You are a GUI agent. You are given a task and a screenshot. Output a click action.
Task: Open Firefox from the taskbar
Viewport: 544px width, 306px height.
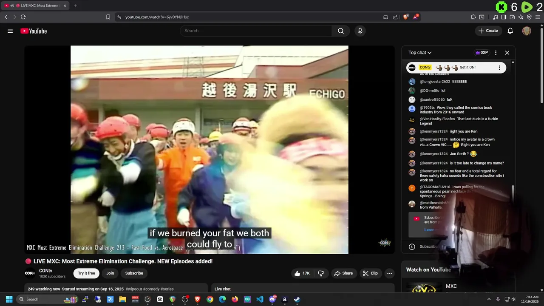(x=235, y=299)
